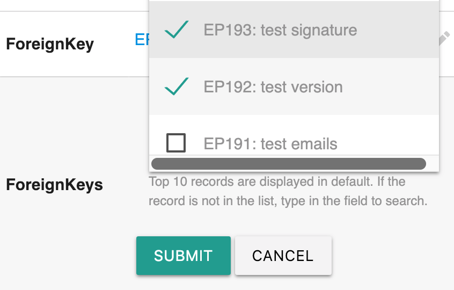
Task: Open the blue EP link in ForeignKey row
Action: 142,40
